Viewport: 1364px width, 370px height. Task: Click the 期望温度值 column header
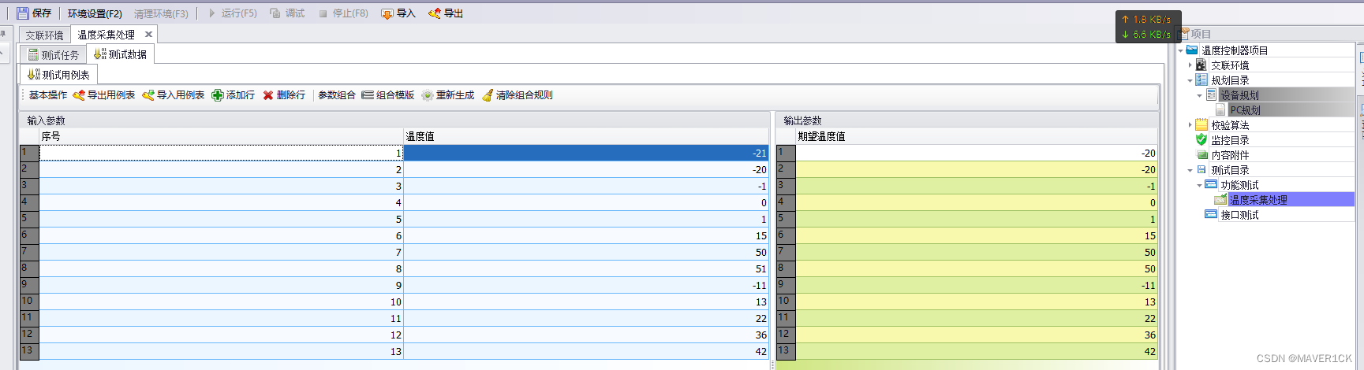(976, 136)
